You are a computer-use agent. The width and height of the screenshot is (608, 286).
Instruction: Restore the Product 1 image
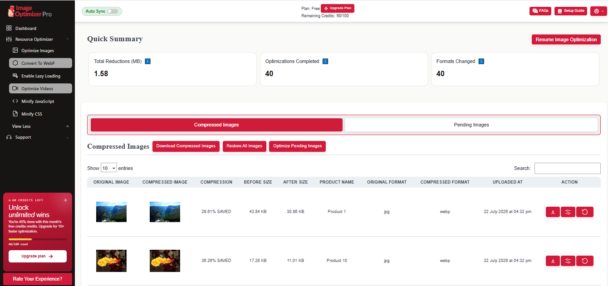click(x=585, y=212)
